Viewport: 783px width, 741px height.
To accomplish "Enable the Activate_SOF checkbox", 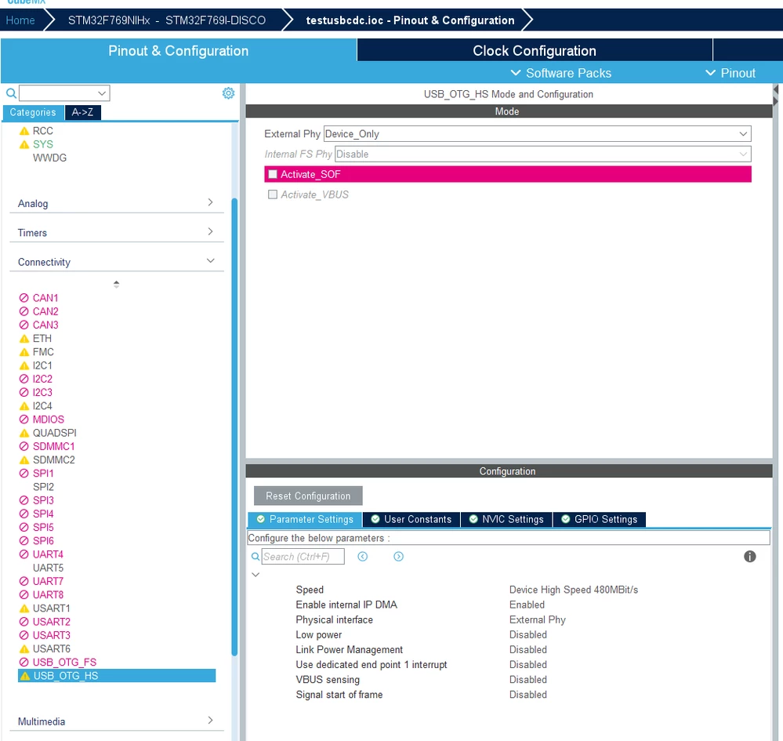I will tap(273, 174).
